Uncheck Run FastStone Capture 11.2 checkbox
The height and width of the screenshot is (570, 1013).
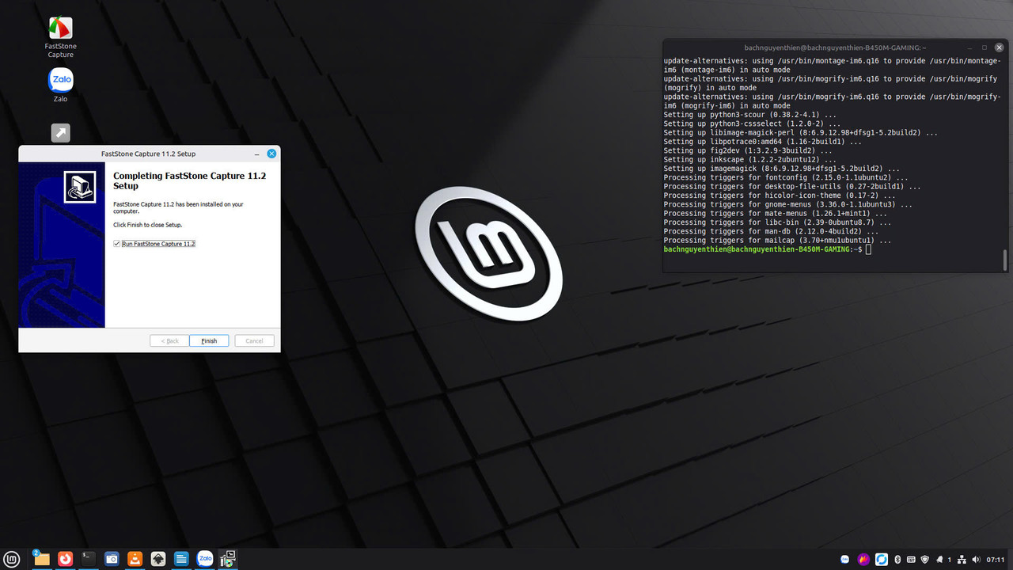[x=117, y=244]
